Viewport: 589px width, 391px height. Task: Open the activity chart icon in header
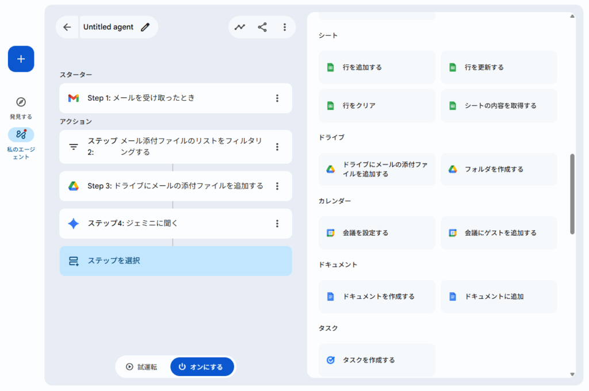(240, 27)
